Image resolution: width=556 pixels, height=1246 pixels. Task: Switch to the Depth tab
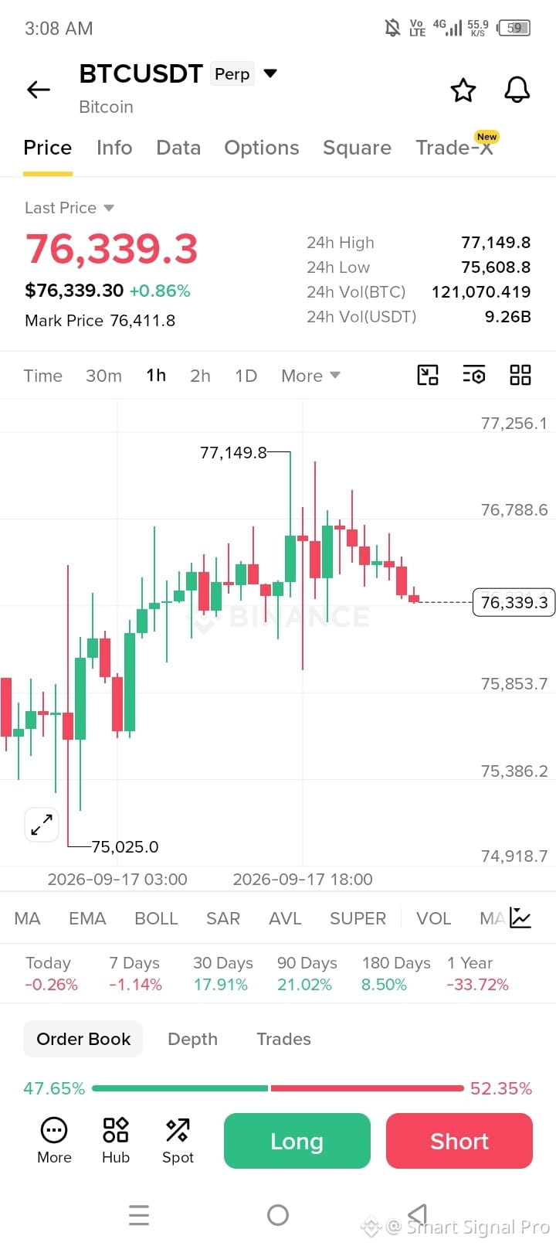pos(193,1039)
